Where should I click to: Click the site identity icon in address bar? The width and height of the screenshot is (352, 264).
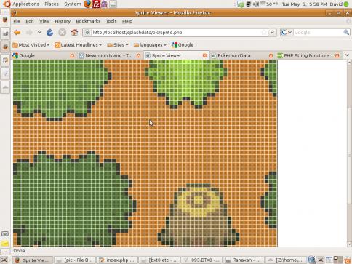(87, 33)
